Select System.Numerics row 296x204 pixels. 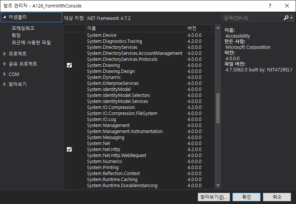click(139, 162)
